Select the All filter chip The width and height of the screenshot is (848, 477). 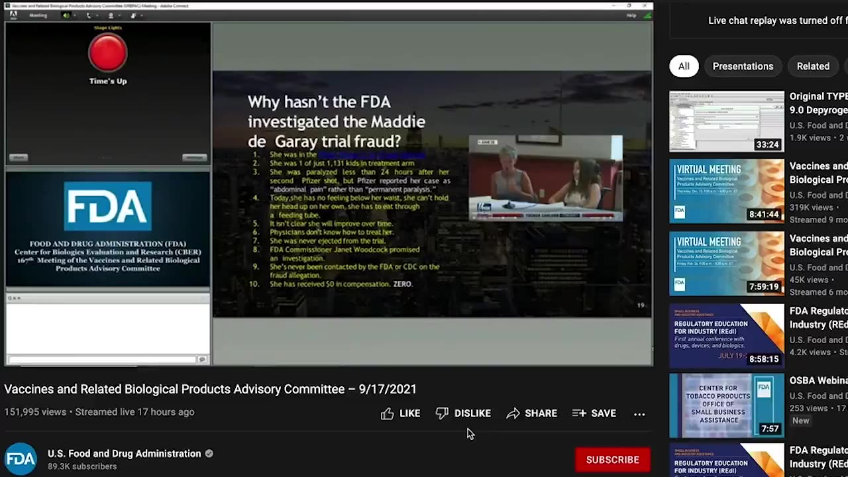pos(684,66)
